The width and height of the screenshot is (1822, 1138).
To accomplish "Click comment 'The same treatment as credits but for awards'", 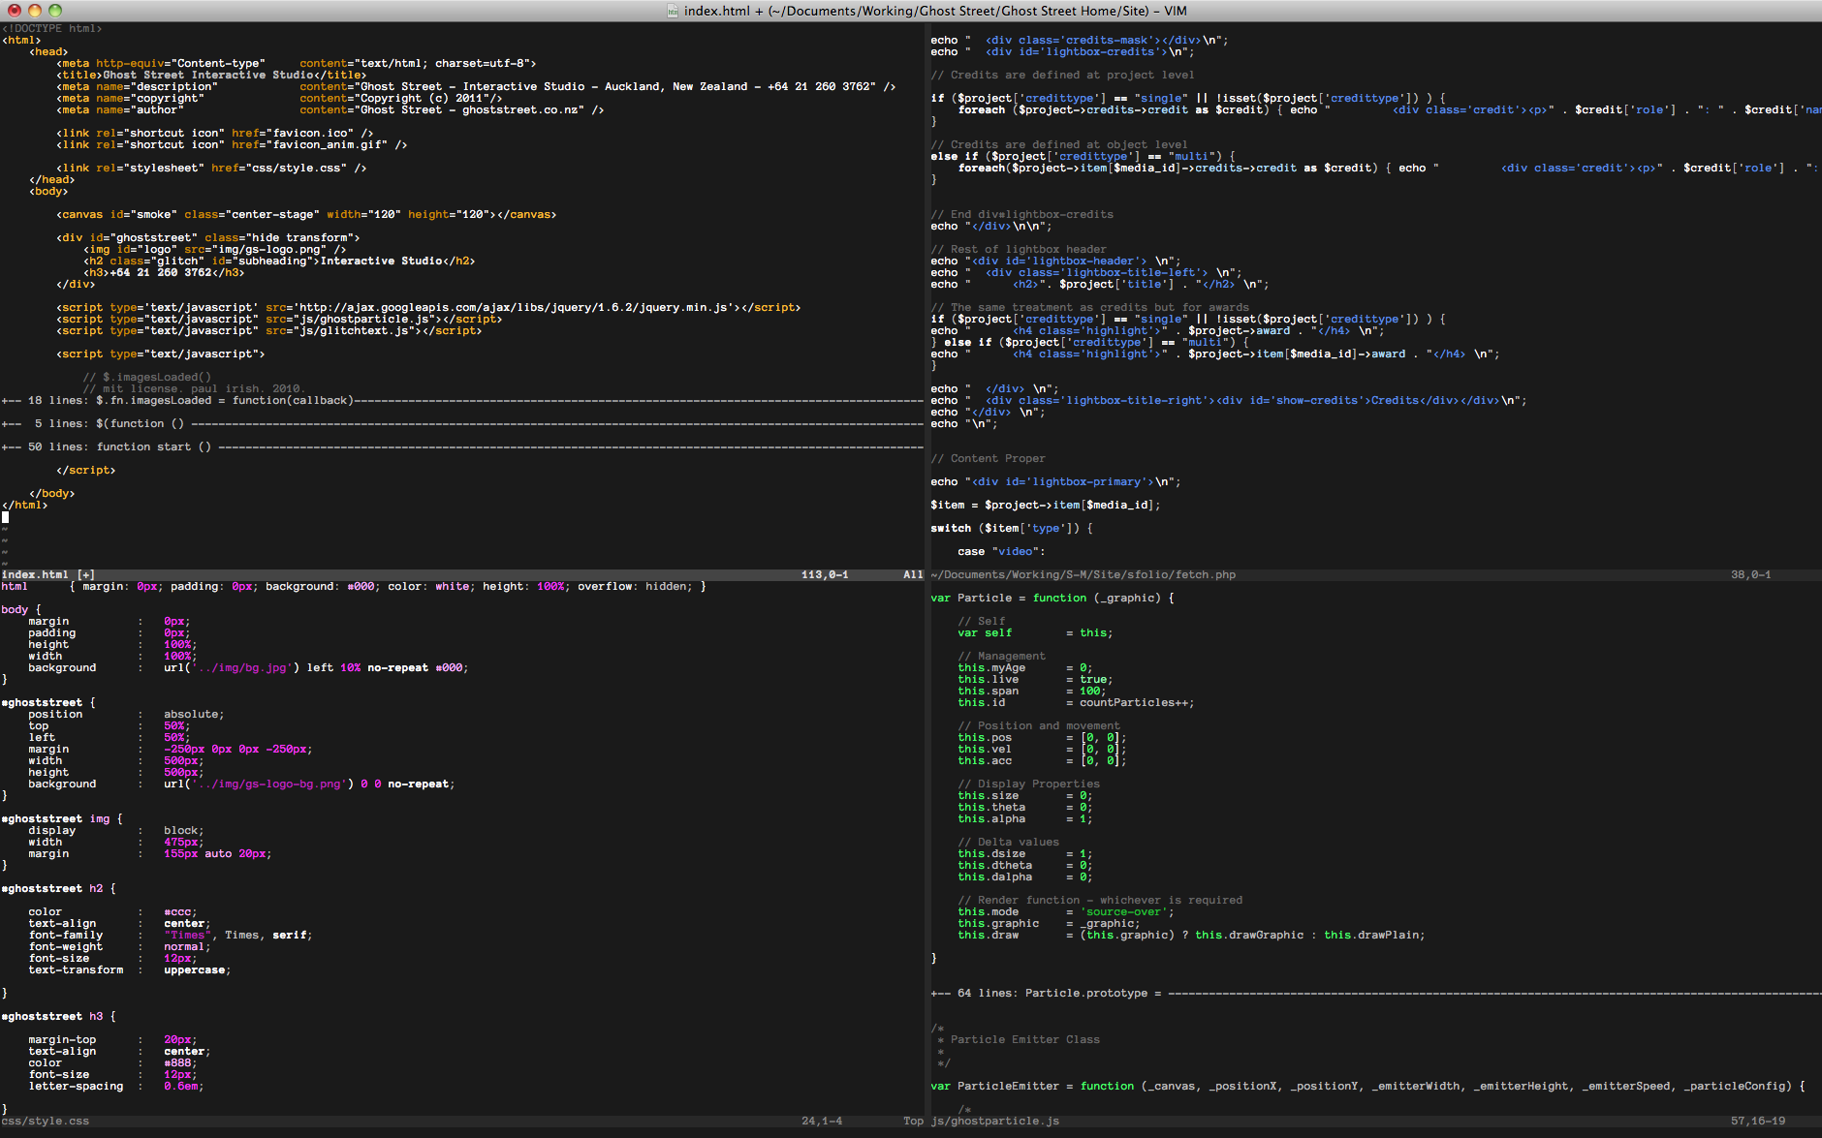I will pyautogui.click(x=1090, y=307).
